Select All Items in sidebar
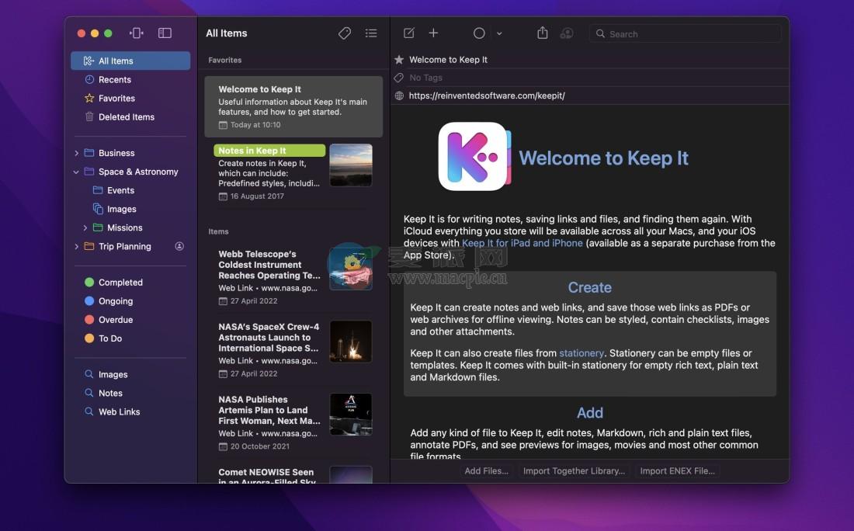 130,61
